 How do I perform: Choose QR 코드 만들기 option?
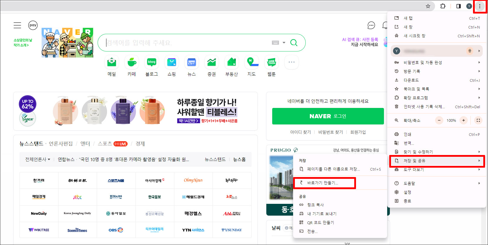[x=340, y=222]
